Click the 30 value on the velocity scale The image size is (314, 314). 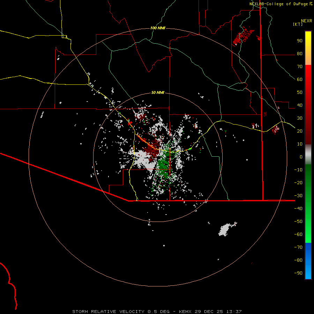point(300,118)
